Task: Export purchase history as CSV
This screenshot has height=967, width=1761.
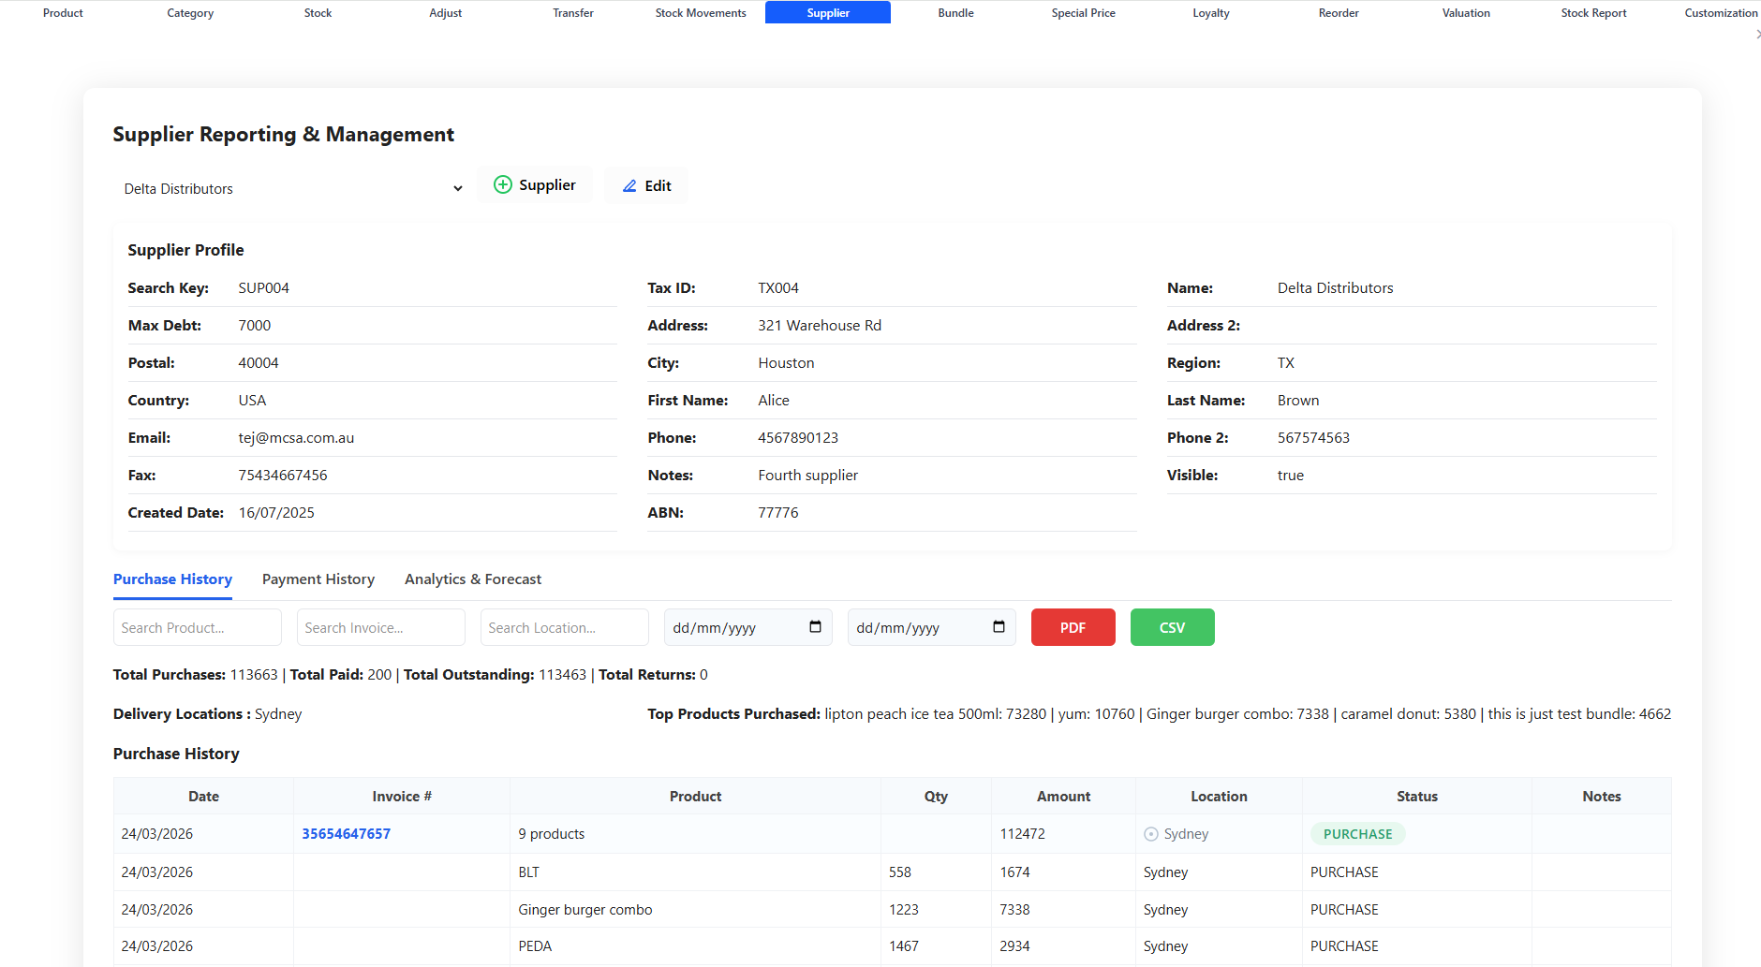Action: [x=1172, y=627]
